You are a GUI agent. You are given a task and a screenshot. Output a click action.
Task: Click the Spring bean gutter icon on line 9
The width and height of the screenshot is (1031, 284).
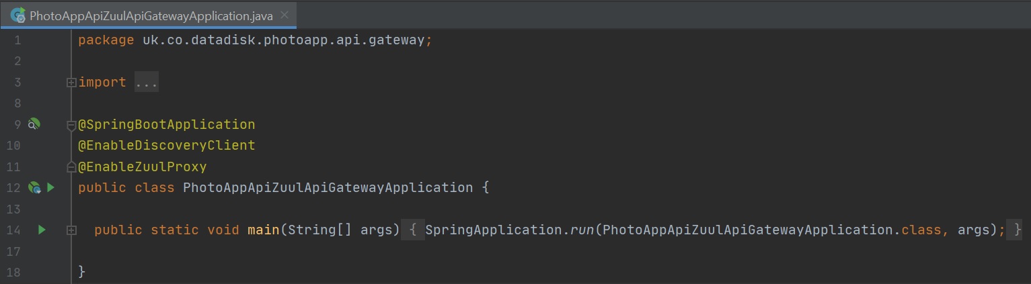pyautogui.click(x=34, y=124)
